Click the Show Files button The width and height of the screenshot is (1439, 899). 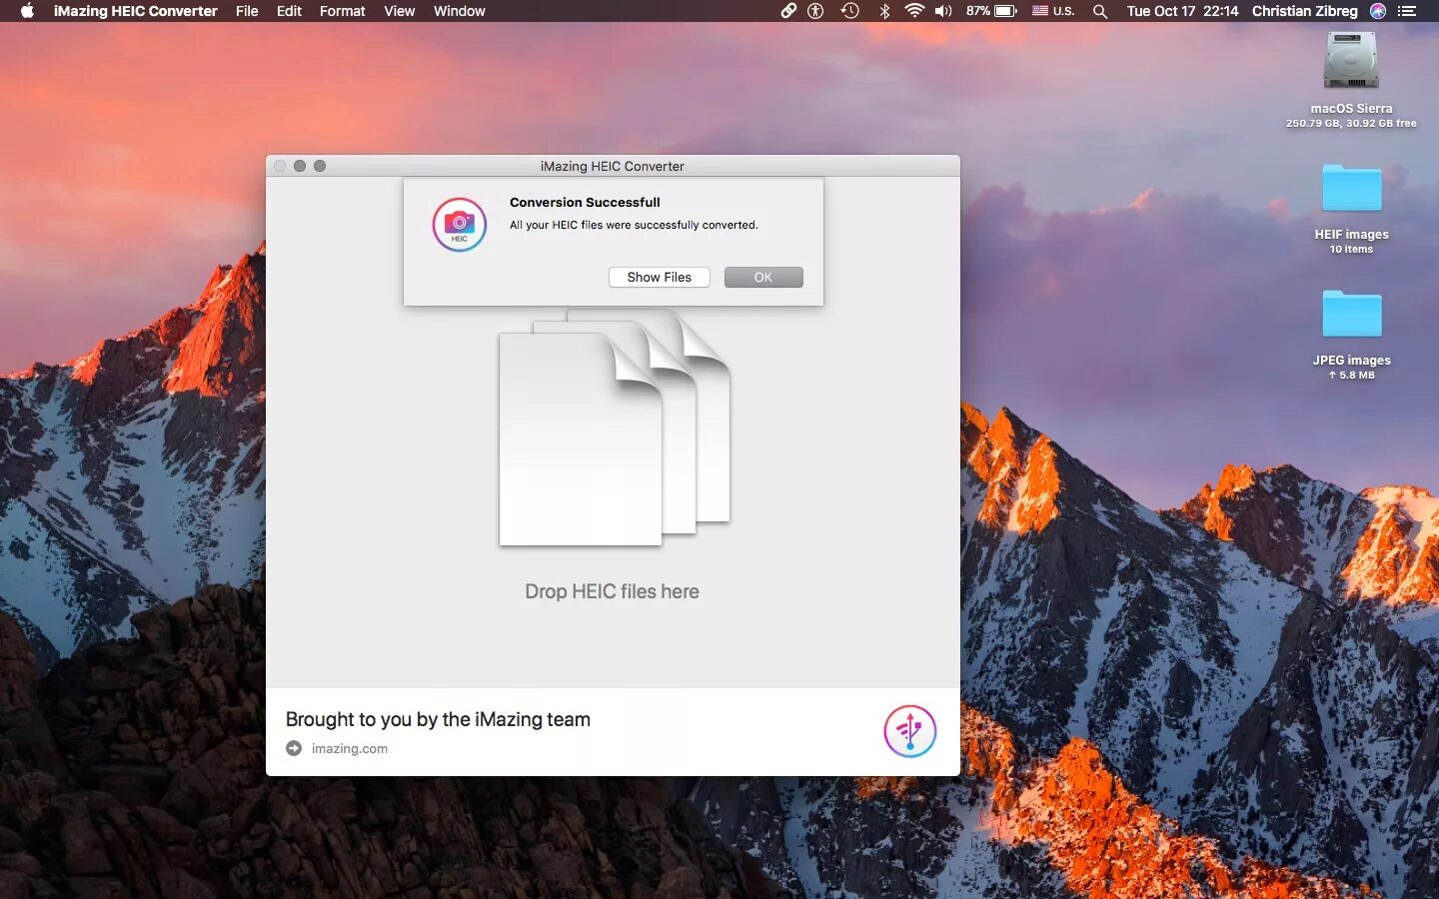659,277
